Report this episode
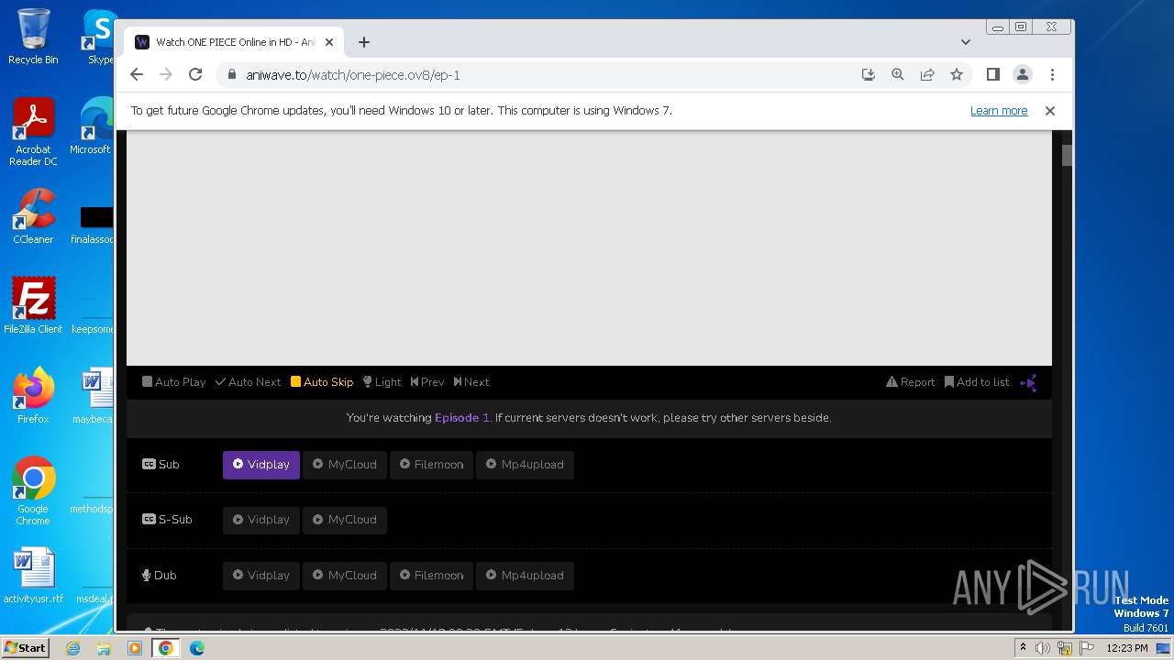 click(911, 382)
